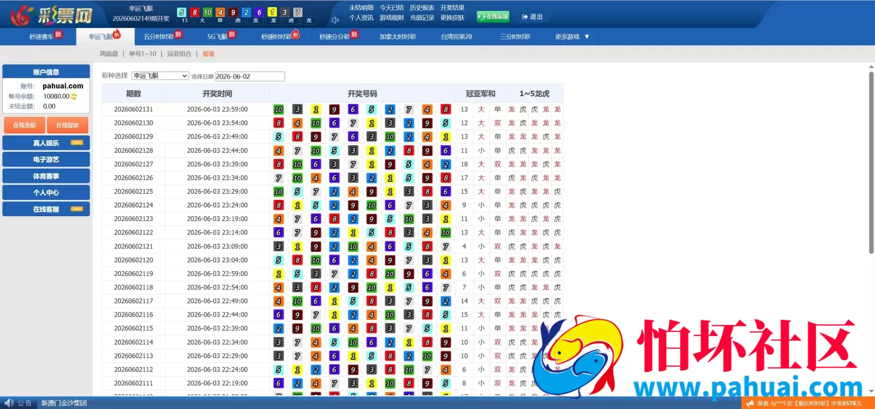Click the 选择日期 date input field
This screenshot has width=875, height=409.
[x=250, y=76]
